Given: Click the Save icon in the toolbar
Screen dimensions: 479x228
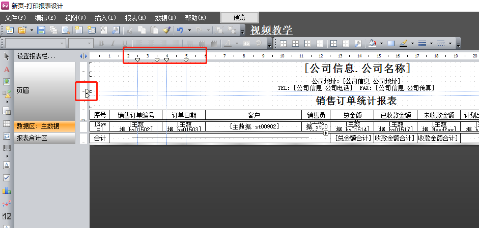Looking at the screenshot, I should [41, 30].
